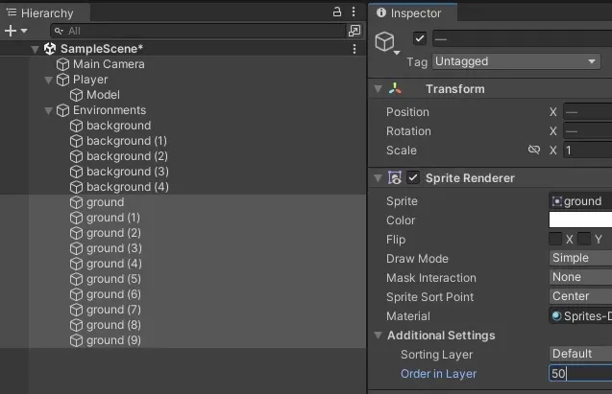
Task: Collapse the Transform component foldout
Action: 378,89
